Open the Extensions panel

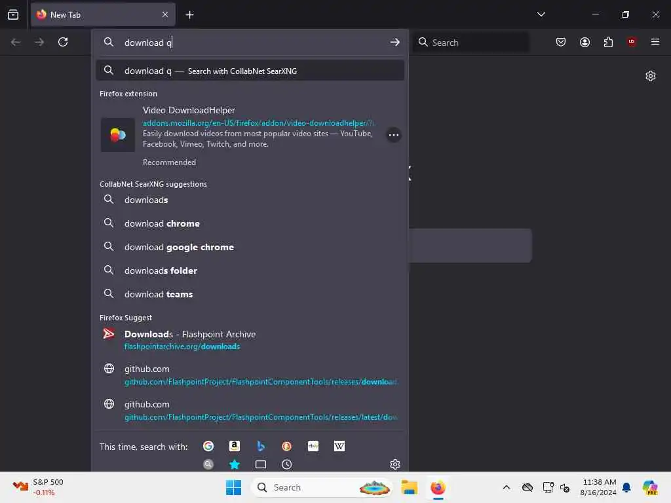coord(608,42)
